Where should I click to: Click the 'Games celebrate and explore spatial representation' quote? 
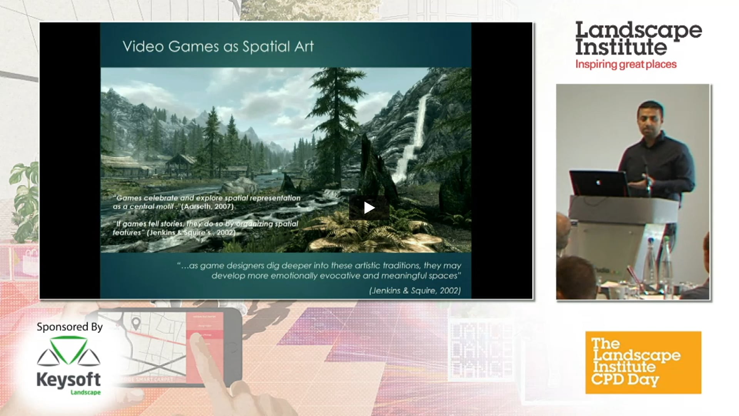coord(207,202)
